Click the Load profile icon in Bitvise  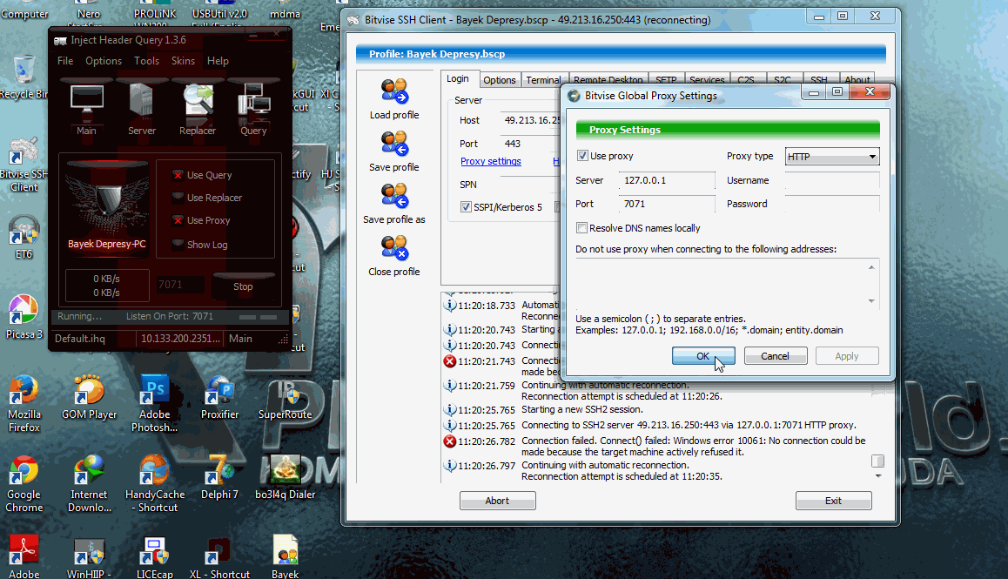(394, 92)
